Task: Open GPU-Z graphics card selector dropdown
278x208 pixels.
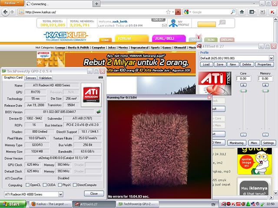Action: (x=61, y=195)
